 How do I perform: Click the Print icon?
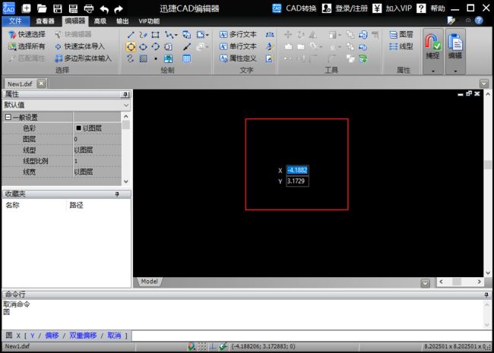pos(89,8)
